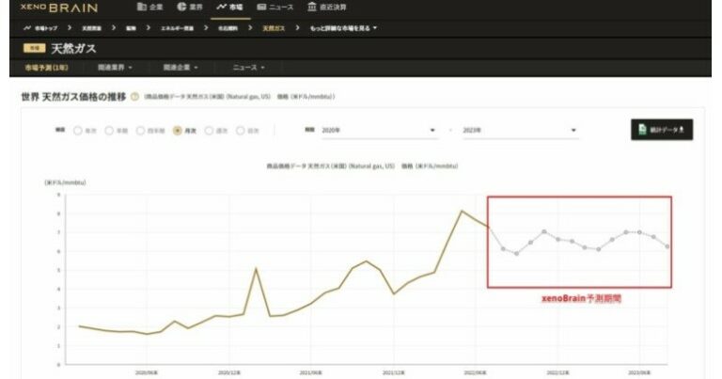Click the early-2021 spike near 5 on chart
Screen dimensions: 722x379
[x=256, y=268]
